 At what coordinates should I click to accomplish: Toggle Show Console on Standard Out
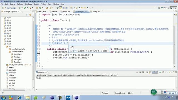[x=153, y=72]
